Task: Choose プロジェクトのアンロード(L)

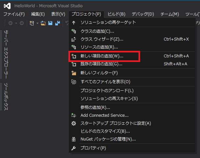Action: [132, 91]
